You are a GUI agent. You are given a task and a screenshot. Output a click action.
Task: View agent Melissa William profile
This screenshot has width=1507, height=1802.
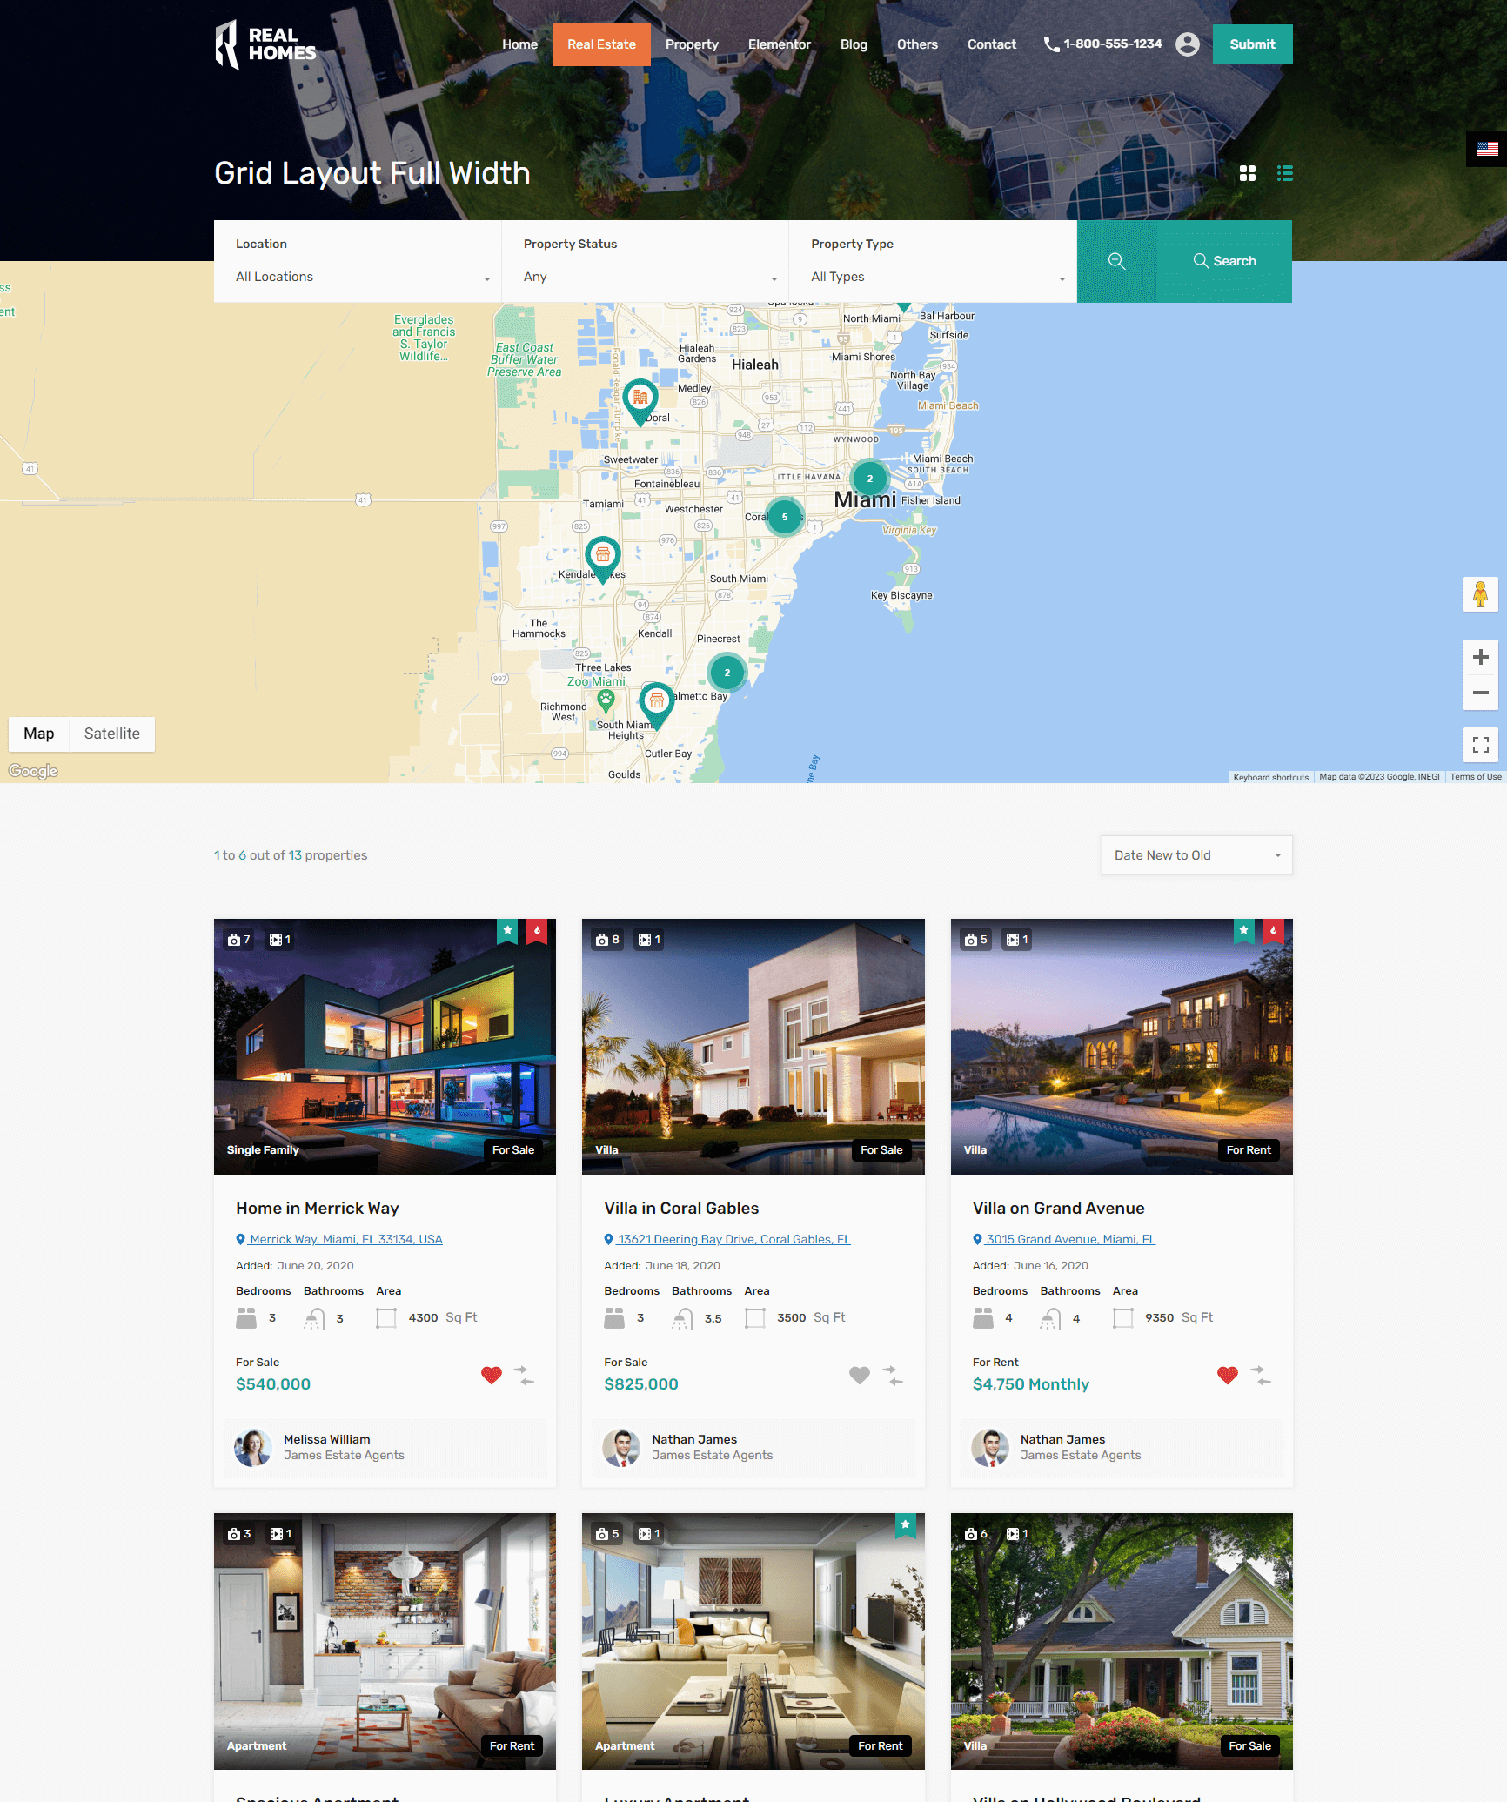pos(326,1439)
